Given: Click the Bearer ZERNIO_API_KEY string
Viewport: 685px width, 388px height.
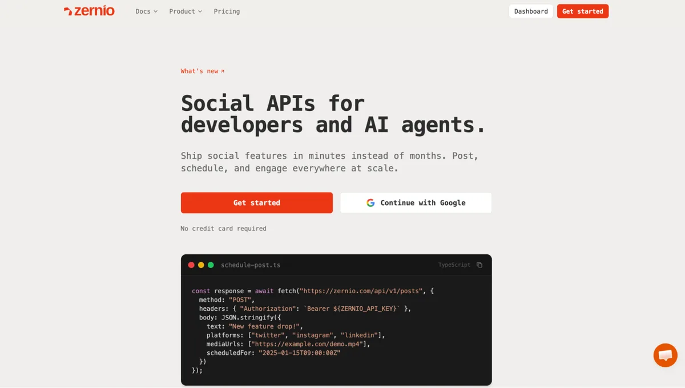Looking at the screenshot, I should (352, 309).
